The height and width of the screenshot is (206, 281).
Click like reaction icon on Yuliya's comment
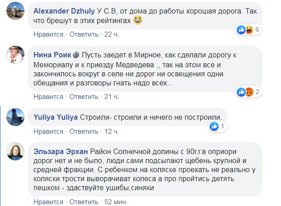[214, 127]
